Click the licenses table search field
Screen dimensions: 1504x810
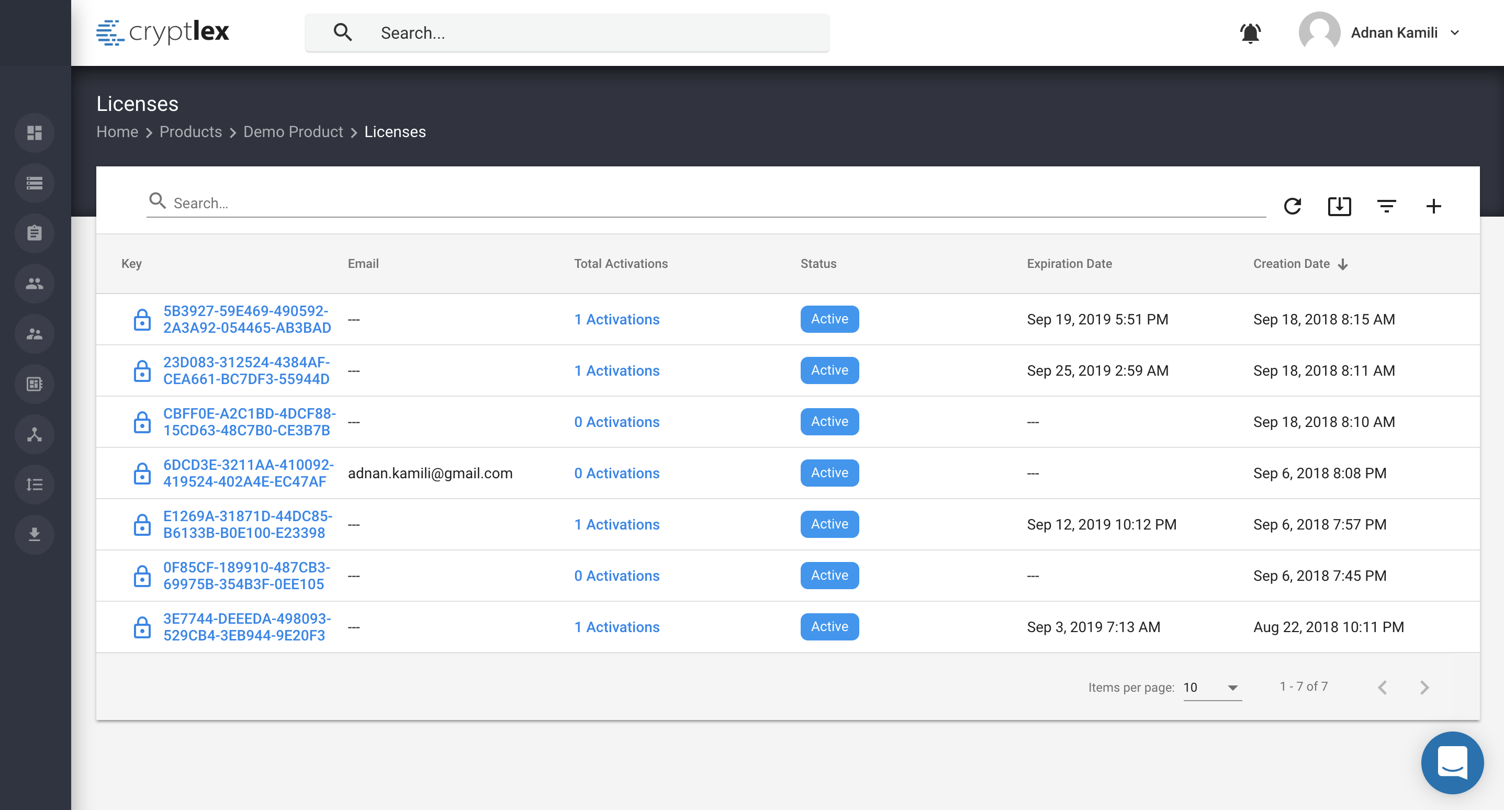701,203
